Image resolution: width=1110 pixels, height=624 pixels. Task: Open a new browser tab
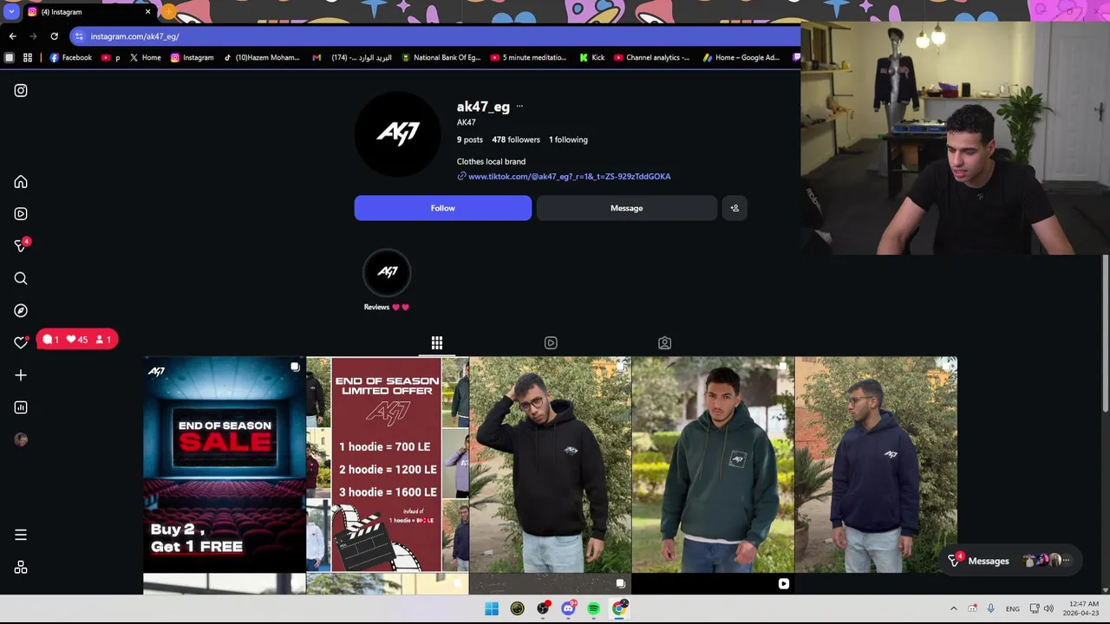tap(168, 12)
